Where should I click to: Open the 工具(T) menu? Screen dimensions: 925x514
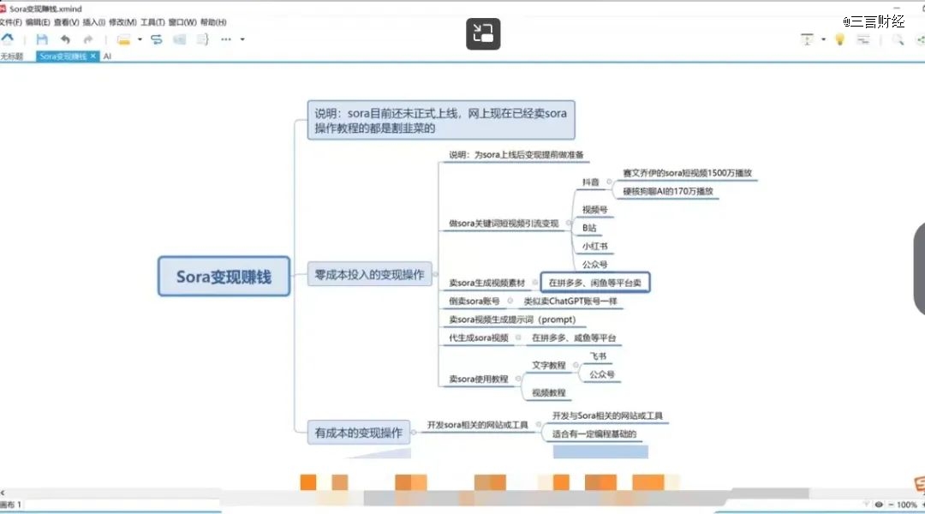(x=152, y=22)
